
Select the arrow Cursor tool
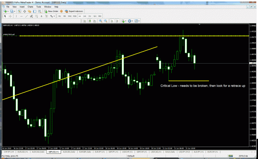(x=5, y=16)
